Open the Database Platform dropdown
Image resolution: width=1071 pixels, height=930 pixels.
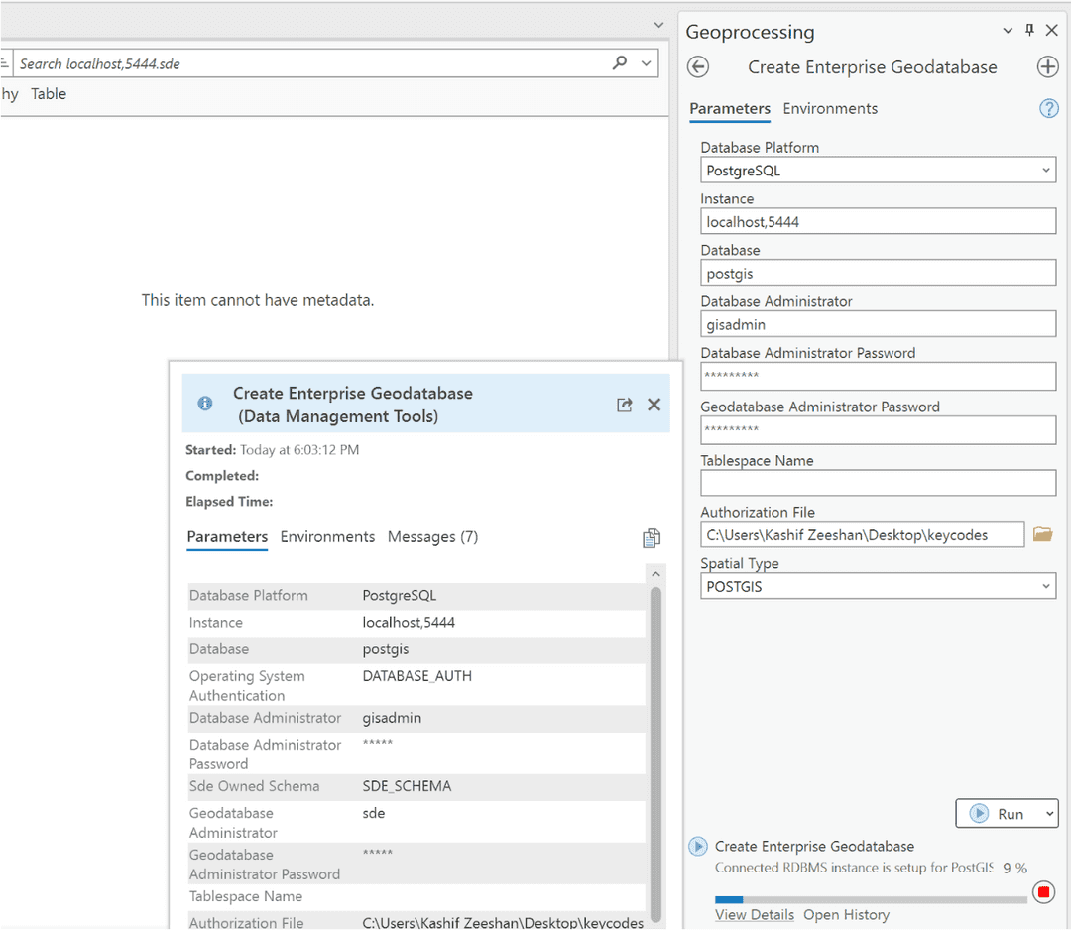point(1046,170)
